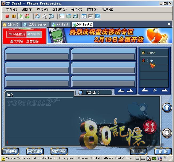The image size is (174, 162).
Task: Go to next page of the user list
Action: [164, 90]
